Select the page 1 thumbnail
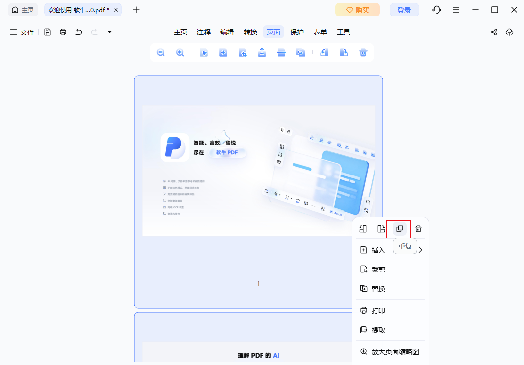524x365 pixels. 258,191
